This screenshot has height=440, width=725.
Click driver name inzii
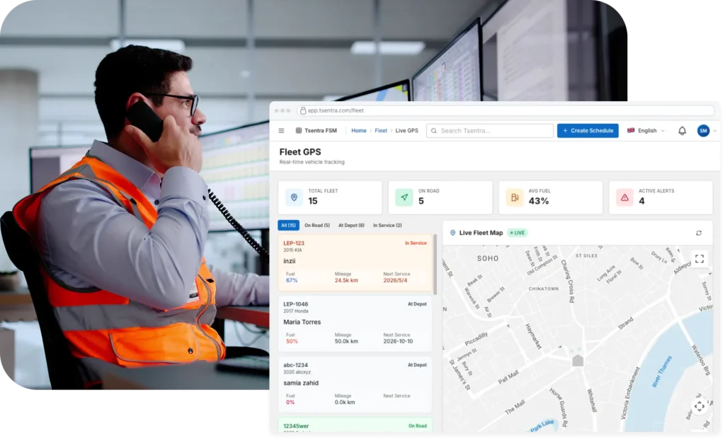click(290, 261)
